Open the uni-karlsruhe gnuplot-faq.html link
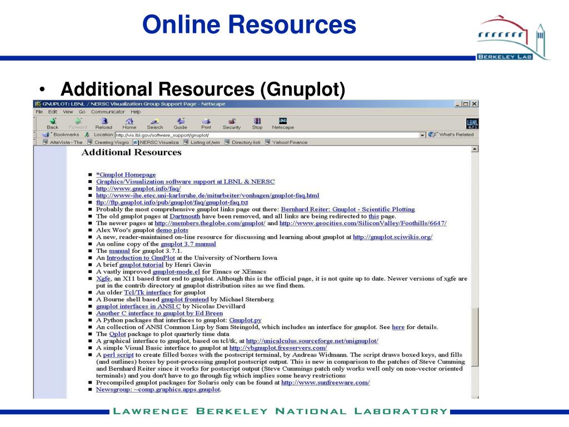569x427 pixels. pos(208,195)
